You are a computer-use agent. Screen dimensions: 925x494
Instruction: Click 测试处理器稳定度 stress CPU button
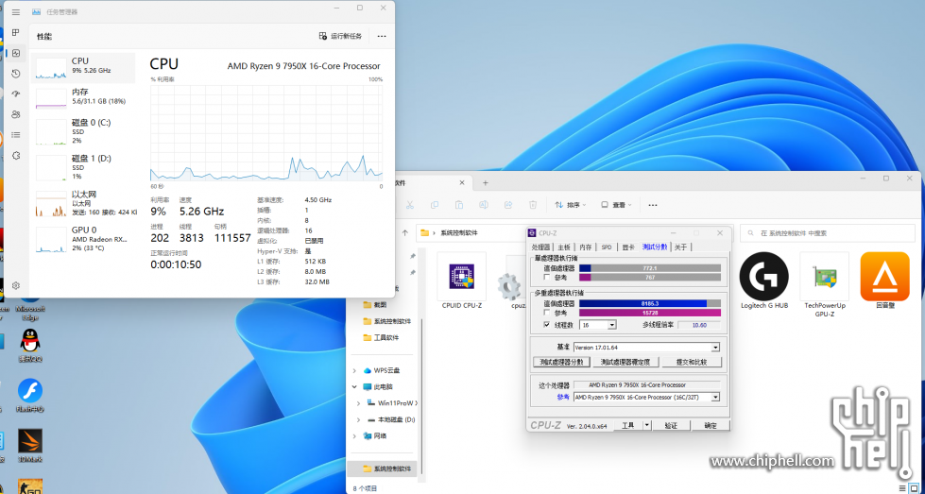[x=625, y=362]
